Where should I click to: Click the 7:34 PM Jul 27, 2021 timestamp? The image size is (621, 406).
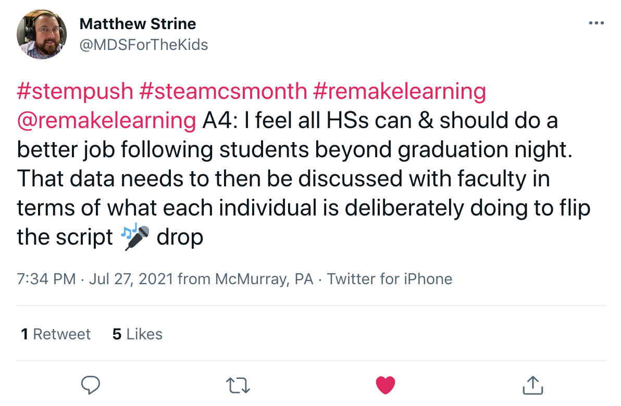click(x=95, y=279)
